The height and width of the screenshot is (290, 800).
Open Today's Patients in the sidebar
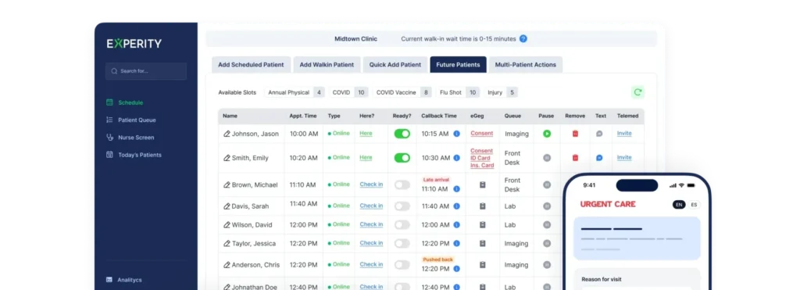click(133, 155)
